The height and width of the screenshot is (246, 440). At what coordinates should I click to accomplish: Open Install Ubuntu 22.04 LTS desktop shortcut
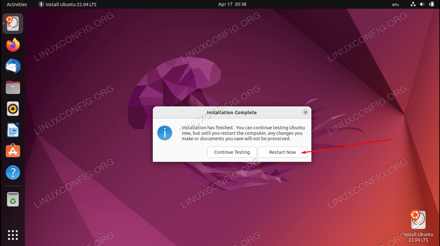coord(418,226)
